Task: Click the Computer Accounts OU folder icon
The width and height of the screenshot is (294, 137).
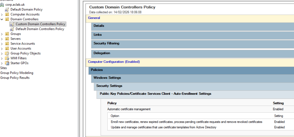Action: (x=7, y=14)
